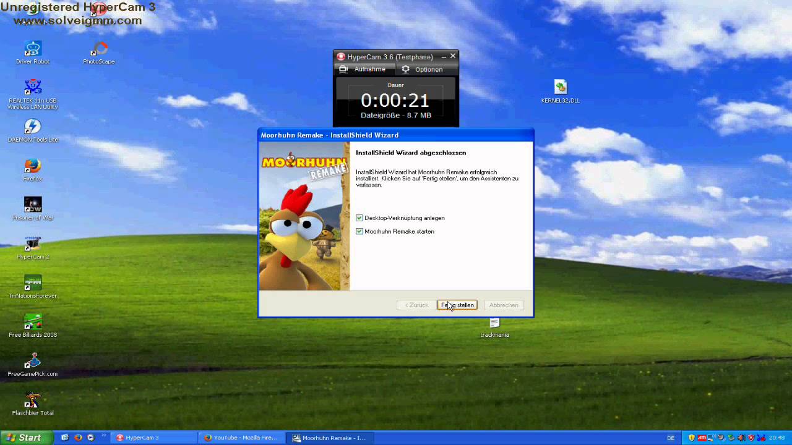Viewport: 792px width, 445px height.
Task: Close the HyperCam 3.6 window
Action: [x=453, y=56]
